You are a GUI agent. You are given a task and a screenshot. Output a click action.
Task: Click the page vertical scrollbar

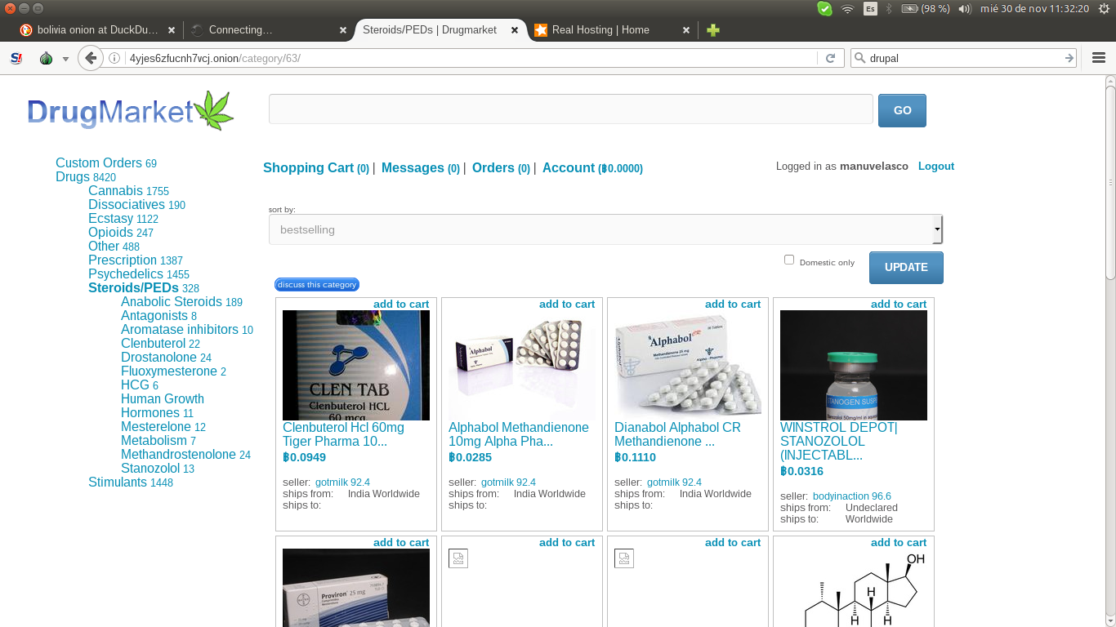click(x=1110, y=181)
